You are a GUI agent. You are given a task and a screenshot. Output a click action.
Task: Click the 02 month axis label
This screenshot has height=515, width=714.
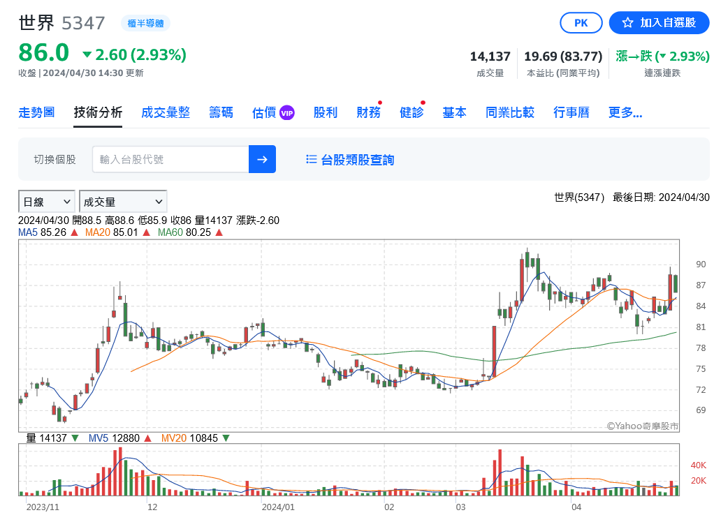click(389, 507)
